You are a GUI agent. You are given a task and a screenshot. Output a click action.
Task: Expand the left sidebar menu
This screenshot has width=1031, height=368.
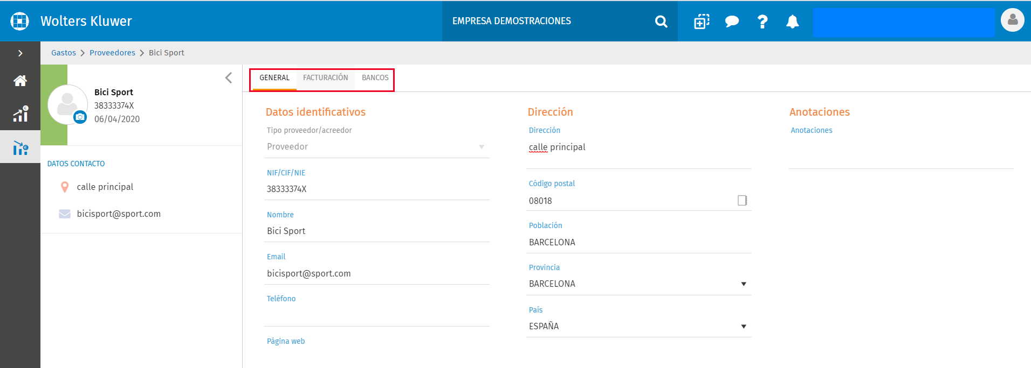[20, 53]
